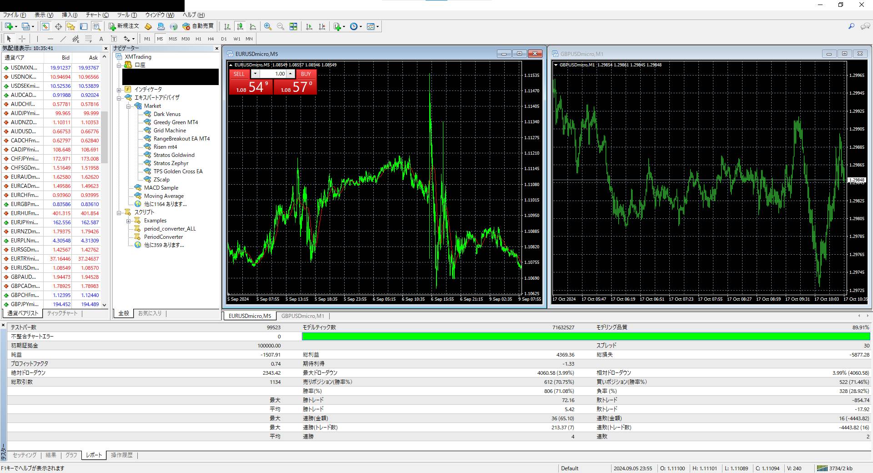Click the 新規注文 new order button
The height and width of the screenshot is (473, 873).
[x=124, y=26]
